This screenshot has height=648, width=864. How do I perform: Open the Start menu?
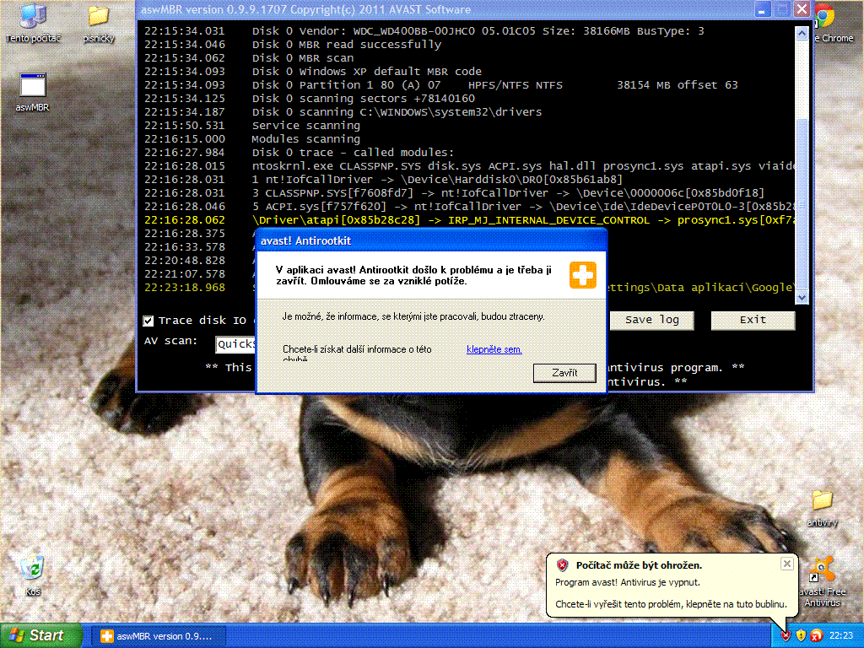(40, 635)
